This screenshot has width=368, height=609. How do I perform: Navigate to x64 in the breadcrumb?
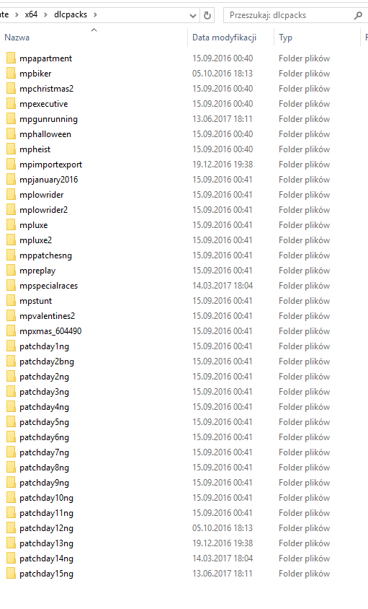pyautogui.click(x=31, y=14)
